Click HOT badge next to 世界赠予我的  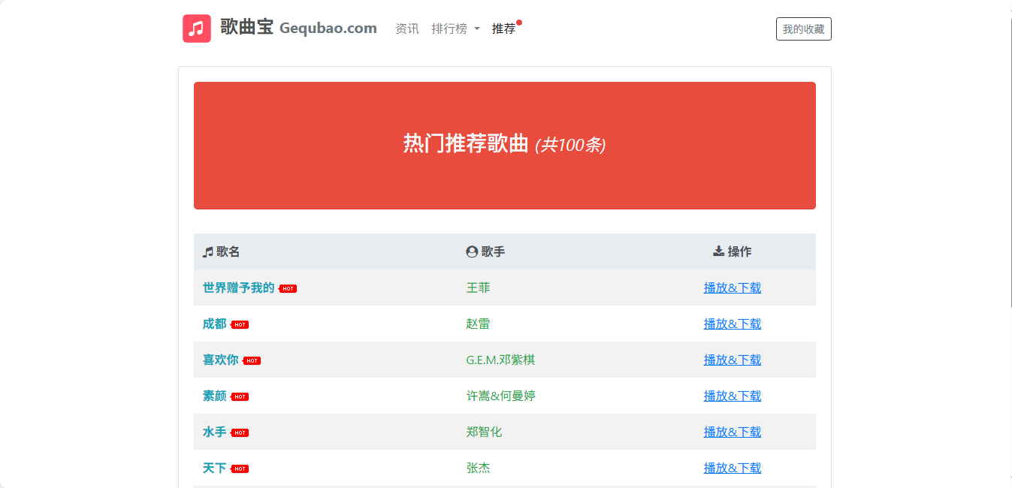click(x=288, y=289)
